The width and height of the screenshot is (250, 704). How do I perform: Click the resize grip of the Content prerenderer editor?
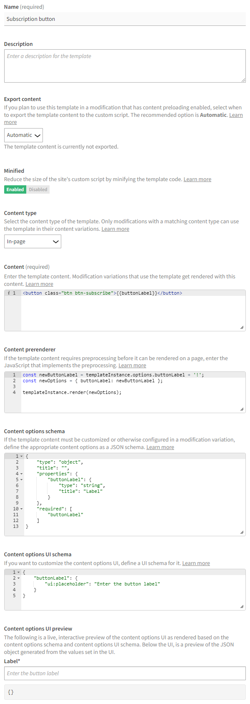tap(242, 410)
